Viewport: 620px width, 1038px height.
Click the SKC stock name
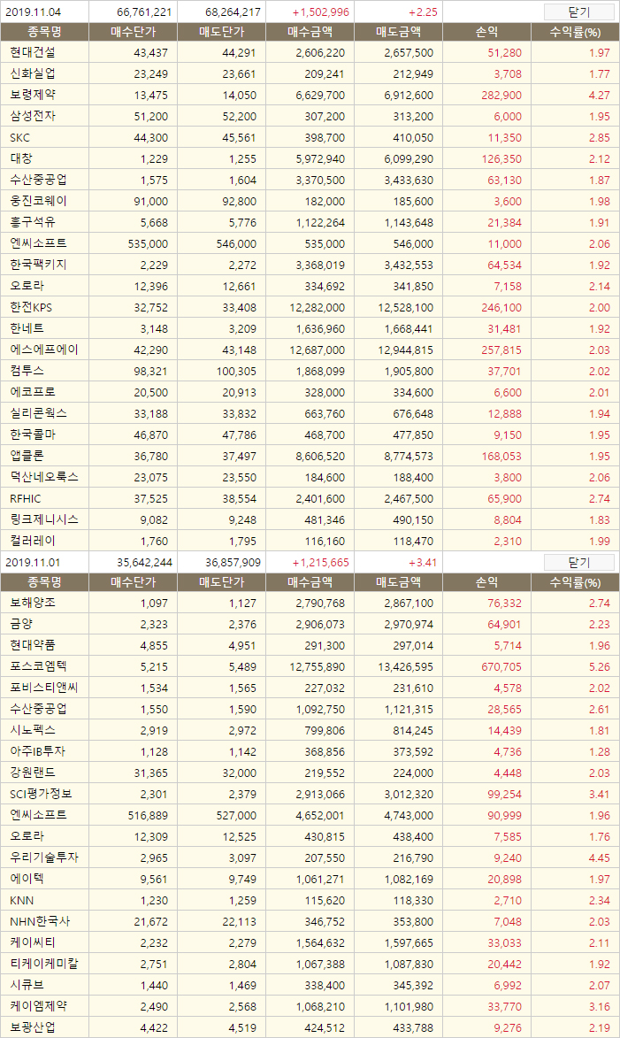point(19,138)
